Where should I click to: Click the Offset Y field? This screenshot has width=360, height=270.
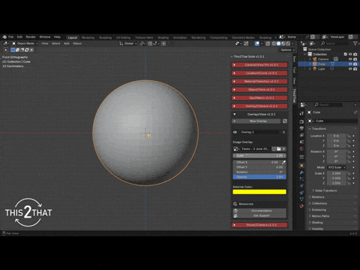pyautogui.click(x=259, y=167)
